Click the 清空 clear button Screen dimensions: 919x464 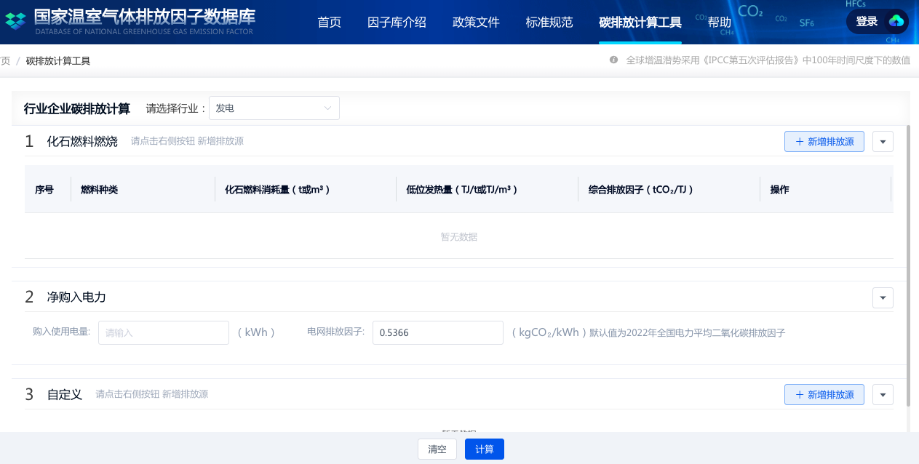tap(437, 449)
